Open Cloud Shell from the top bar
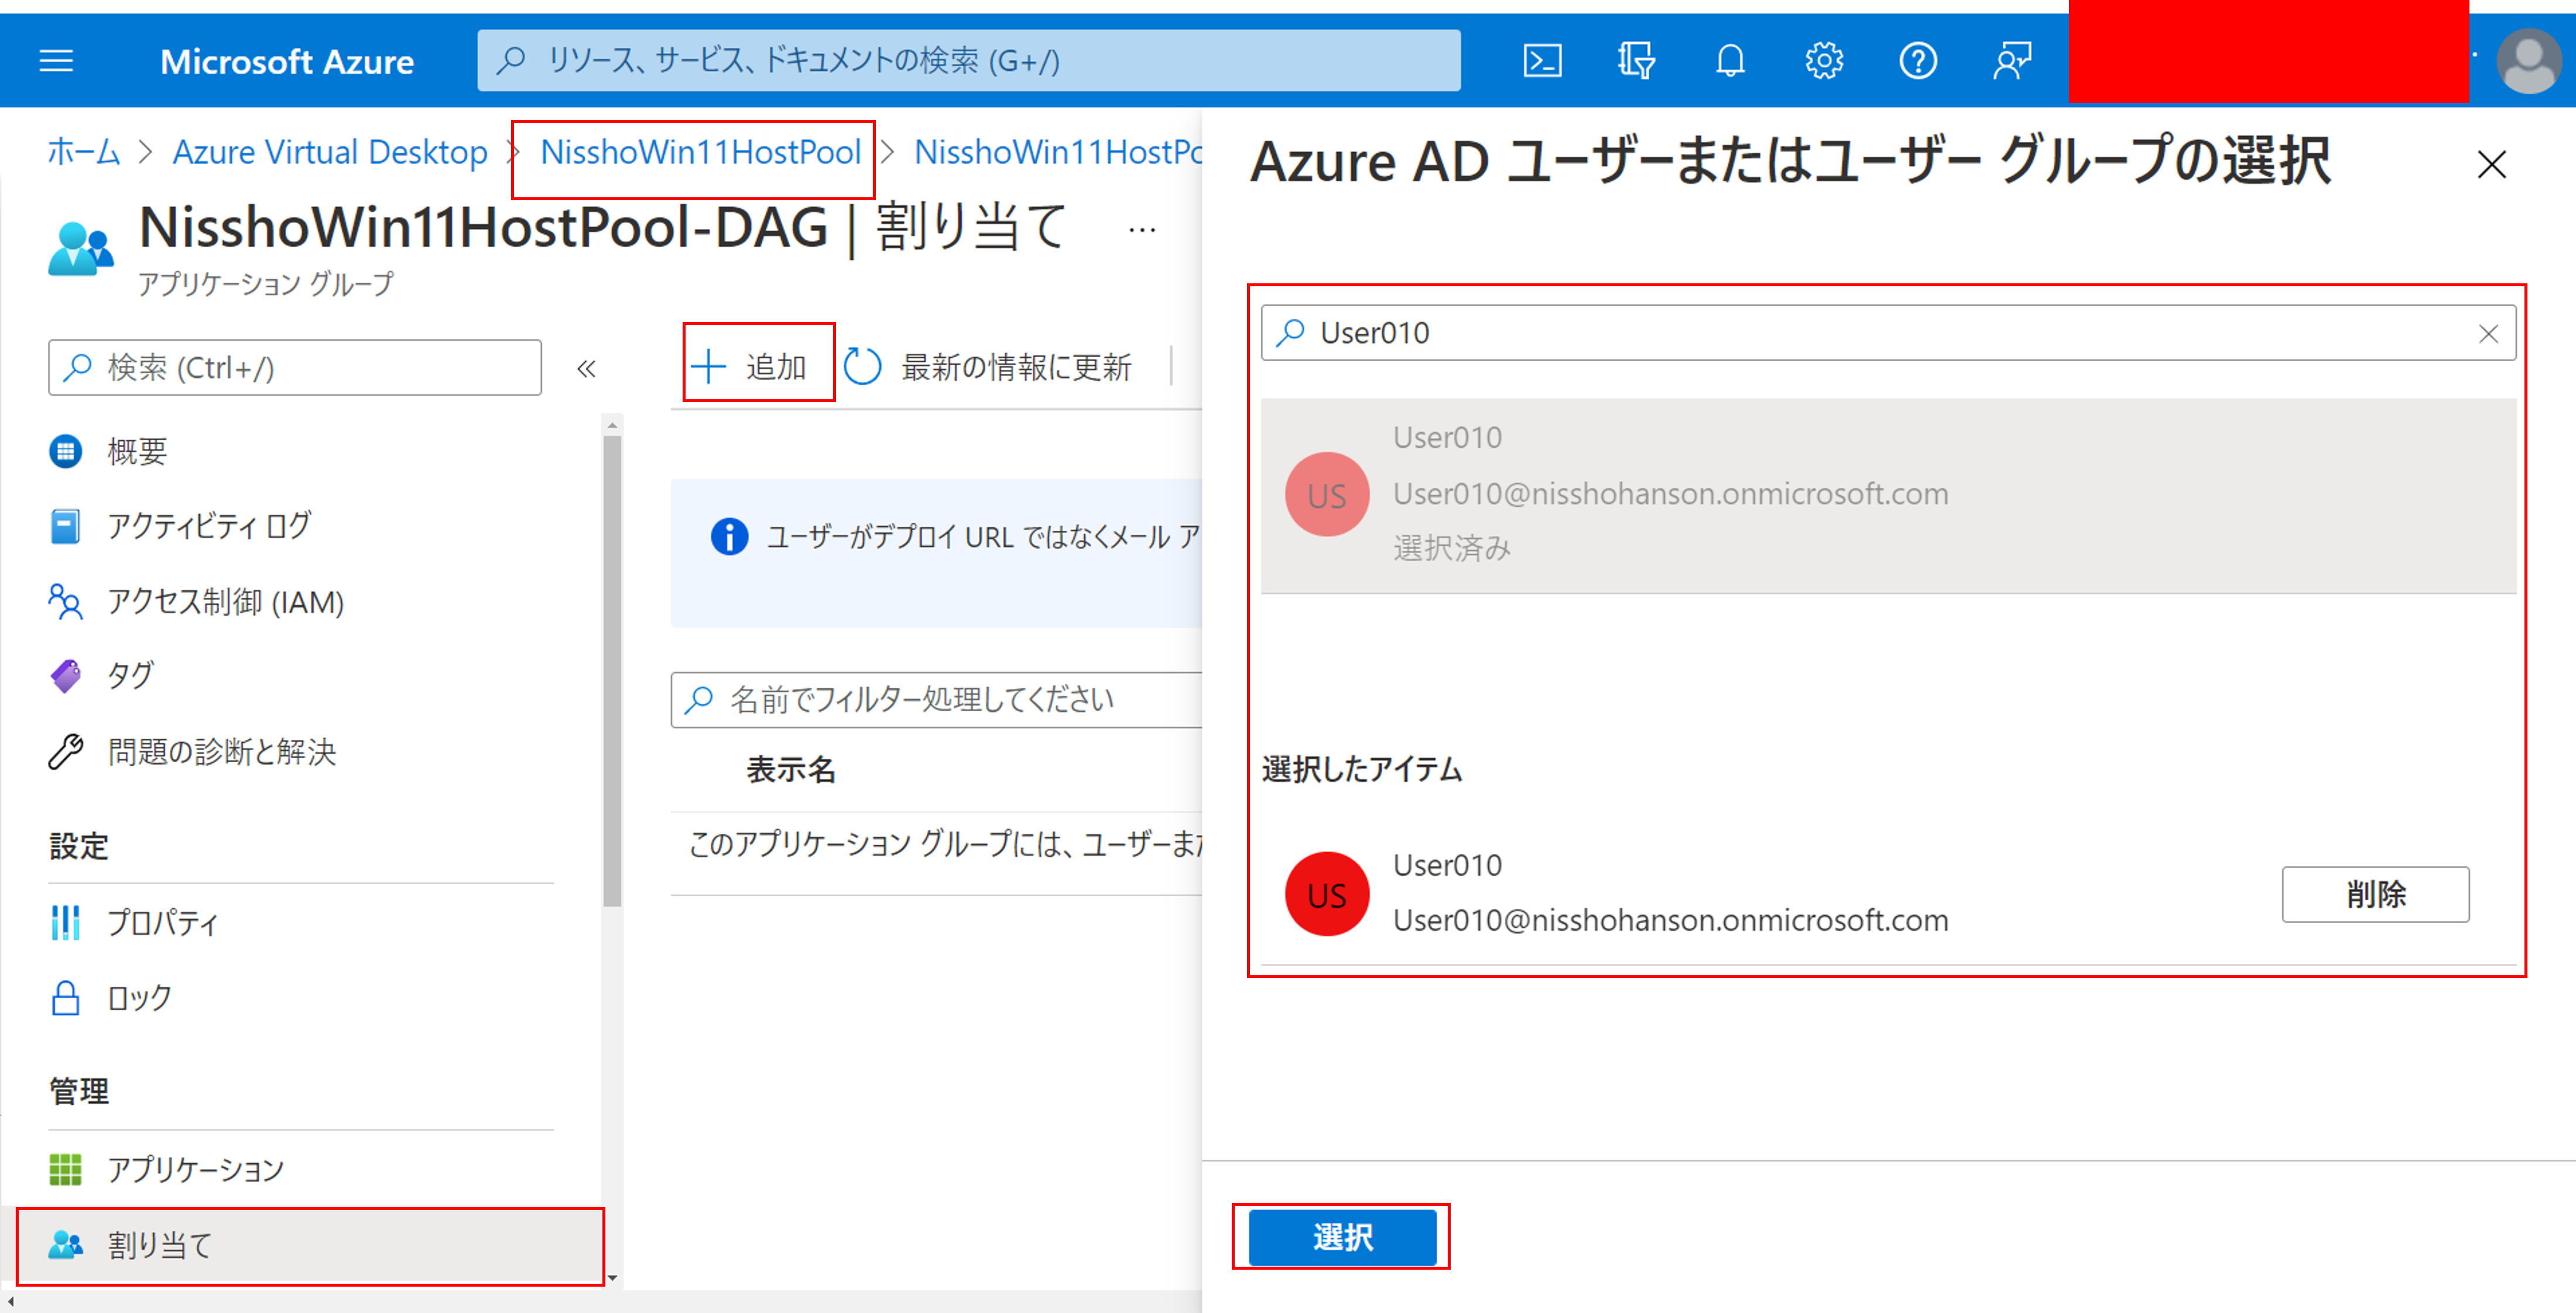 point(1542,61)
